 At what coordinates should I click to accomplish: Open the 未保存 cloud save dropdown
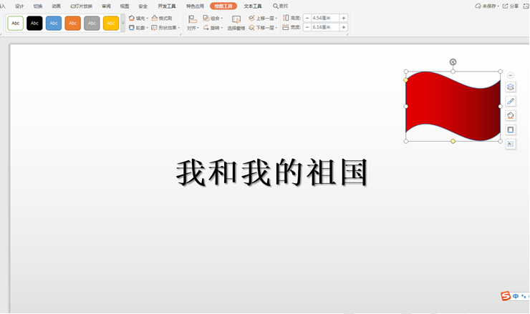click(487, 6)
